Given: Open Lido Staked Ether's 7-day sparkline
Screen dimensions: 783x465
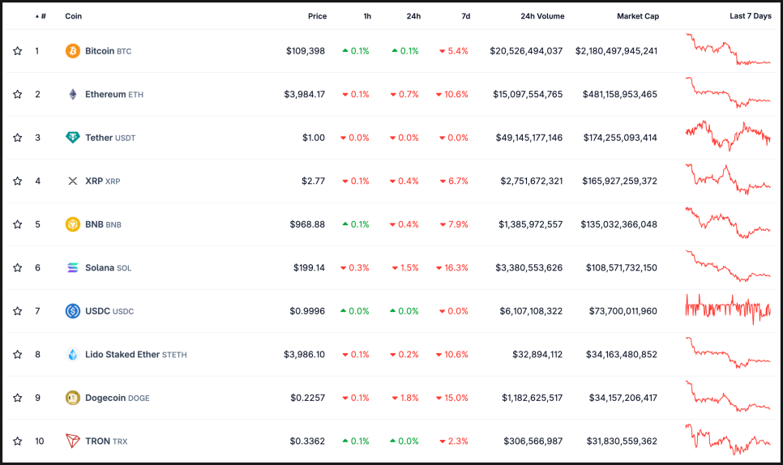Looking at the screenshot, I should tap(728, 352).
